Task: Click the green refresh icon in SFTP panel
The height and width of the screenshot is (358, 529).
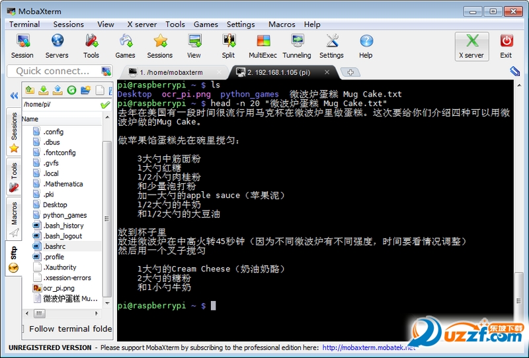Action: tap(71, 90)
